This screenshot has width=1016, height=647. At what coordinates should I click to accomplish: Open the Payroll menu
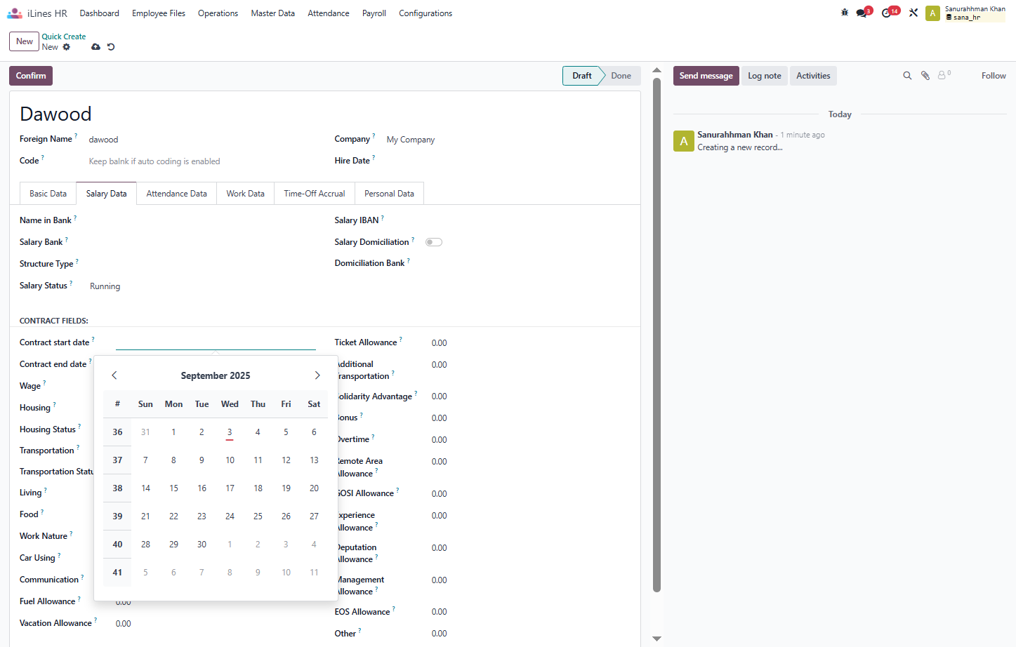(374, 13)
